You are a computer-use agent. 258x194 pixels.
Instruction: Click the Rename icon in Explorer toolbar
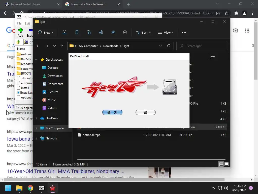point(101,33)
